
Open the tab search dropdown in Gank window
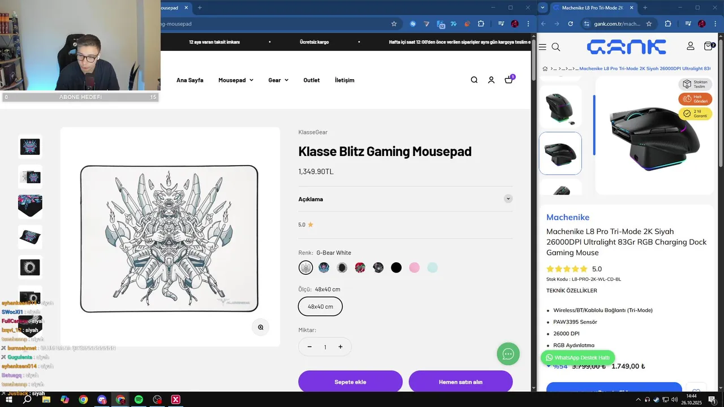(x=543, y=7)
